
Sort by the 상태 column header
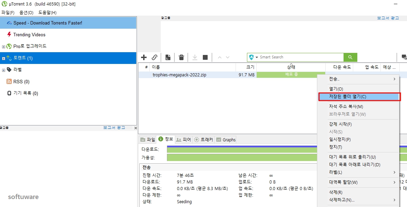click(x=291, y=67)
